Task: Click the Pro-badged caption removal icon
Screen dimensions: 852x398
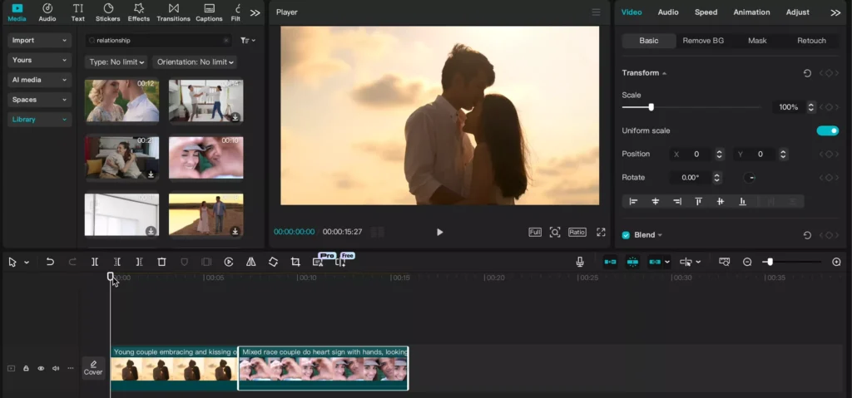Action: [318, 263]
